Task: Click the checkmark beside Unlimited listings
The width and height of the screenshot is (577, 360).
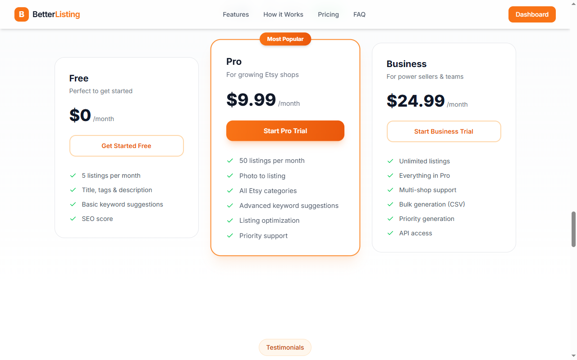Action: click(390, 161)
